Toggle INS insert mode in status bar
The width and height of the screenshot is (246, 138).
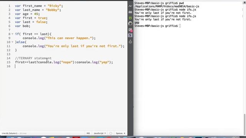coord(88,133)
